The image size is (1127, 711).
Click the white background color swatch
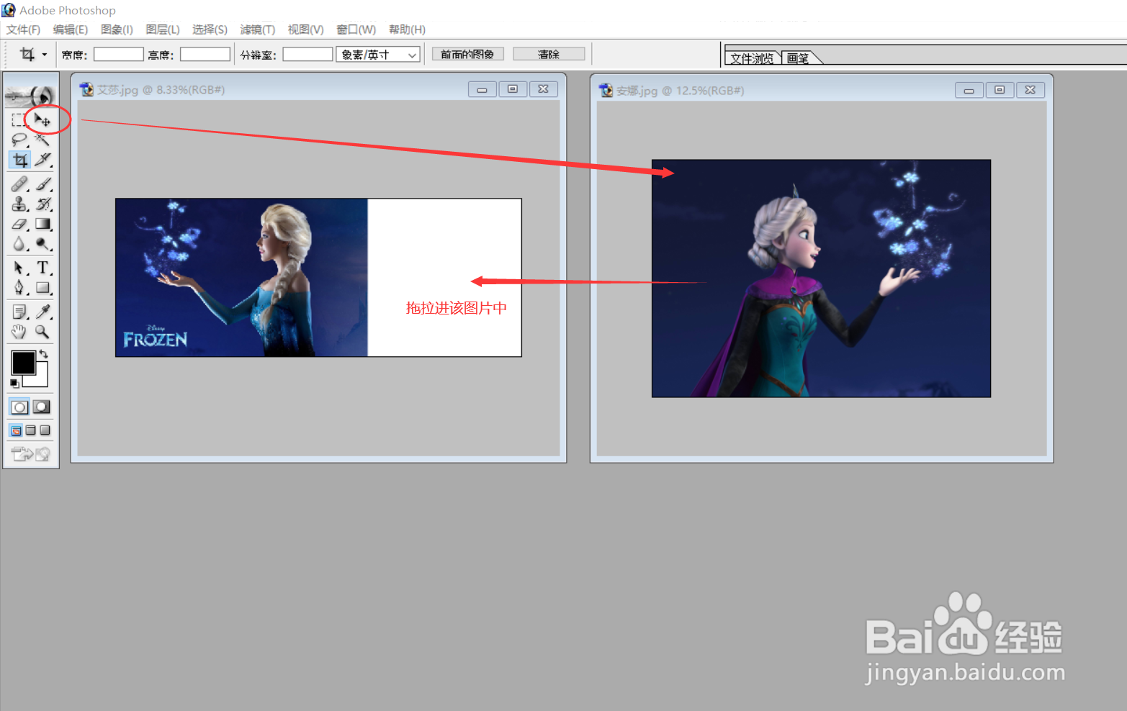click(x=41, y=380)
